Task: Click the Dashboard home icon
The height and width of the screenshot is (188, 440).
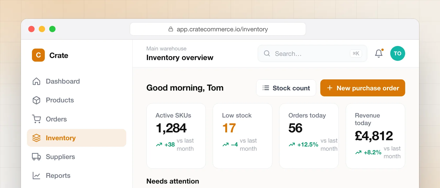Action: point(36,81)
